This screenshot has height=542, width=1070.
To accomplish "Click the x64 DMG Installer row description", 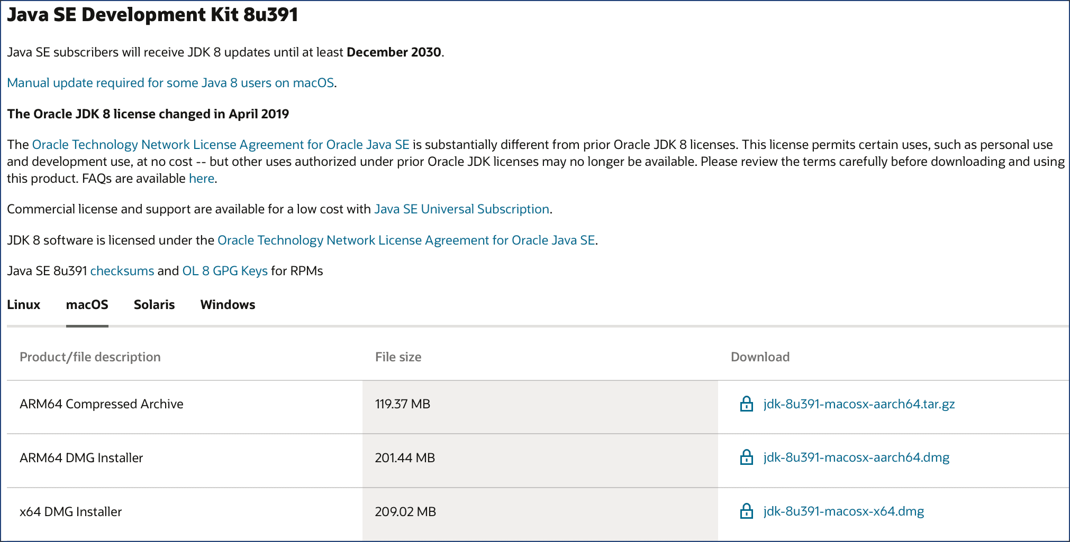I will [71, 512].
